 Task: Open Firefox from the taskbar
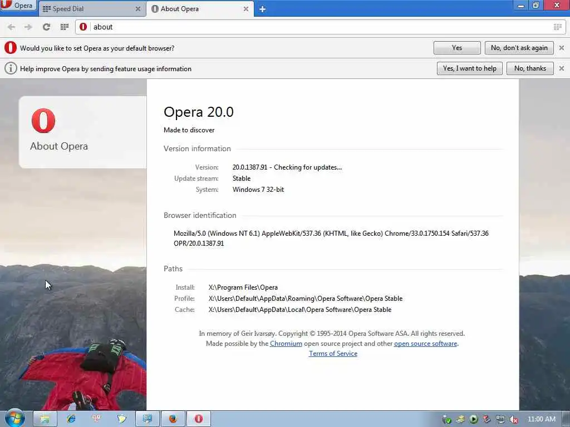[x=173, y=419]
